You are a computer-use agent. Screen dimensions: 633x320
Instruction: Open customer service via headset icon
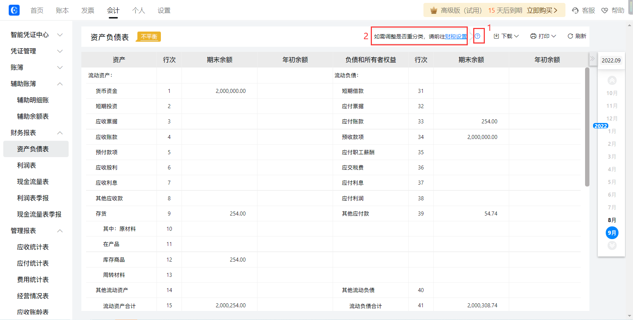coord(575,11)
